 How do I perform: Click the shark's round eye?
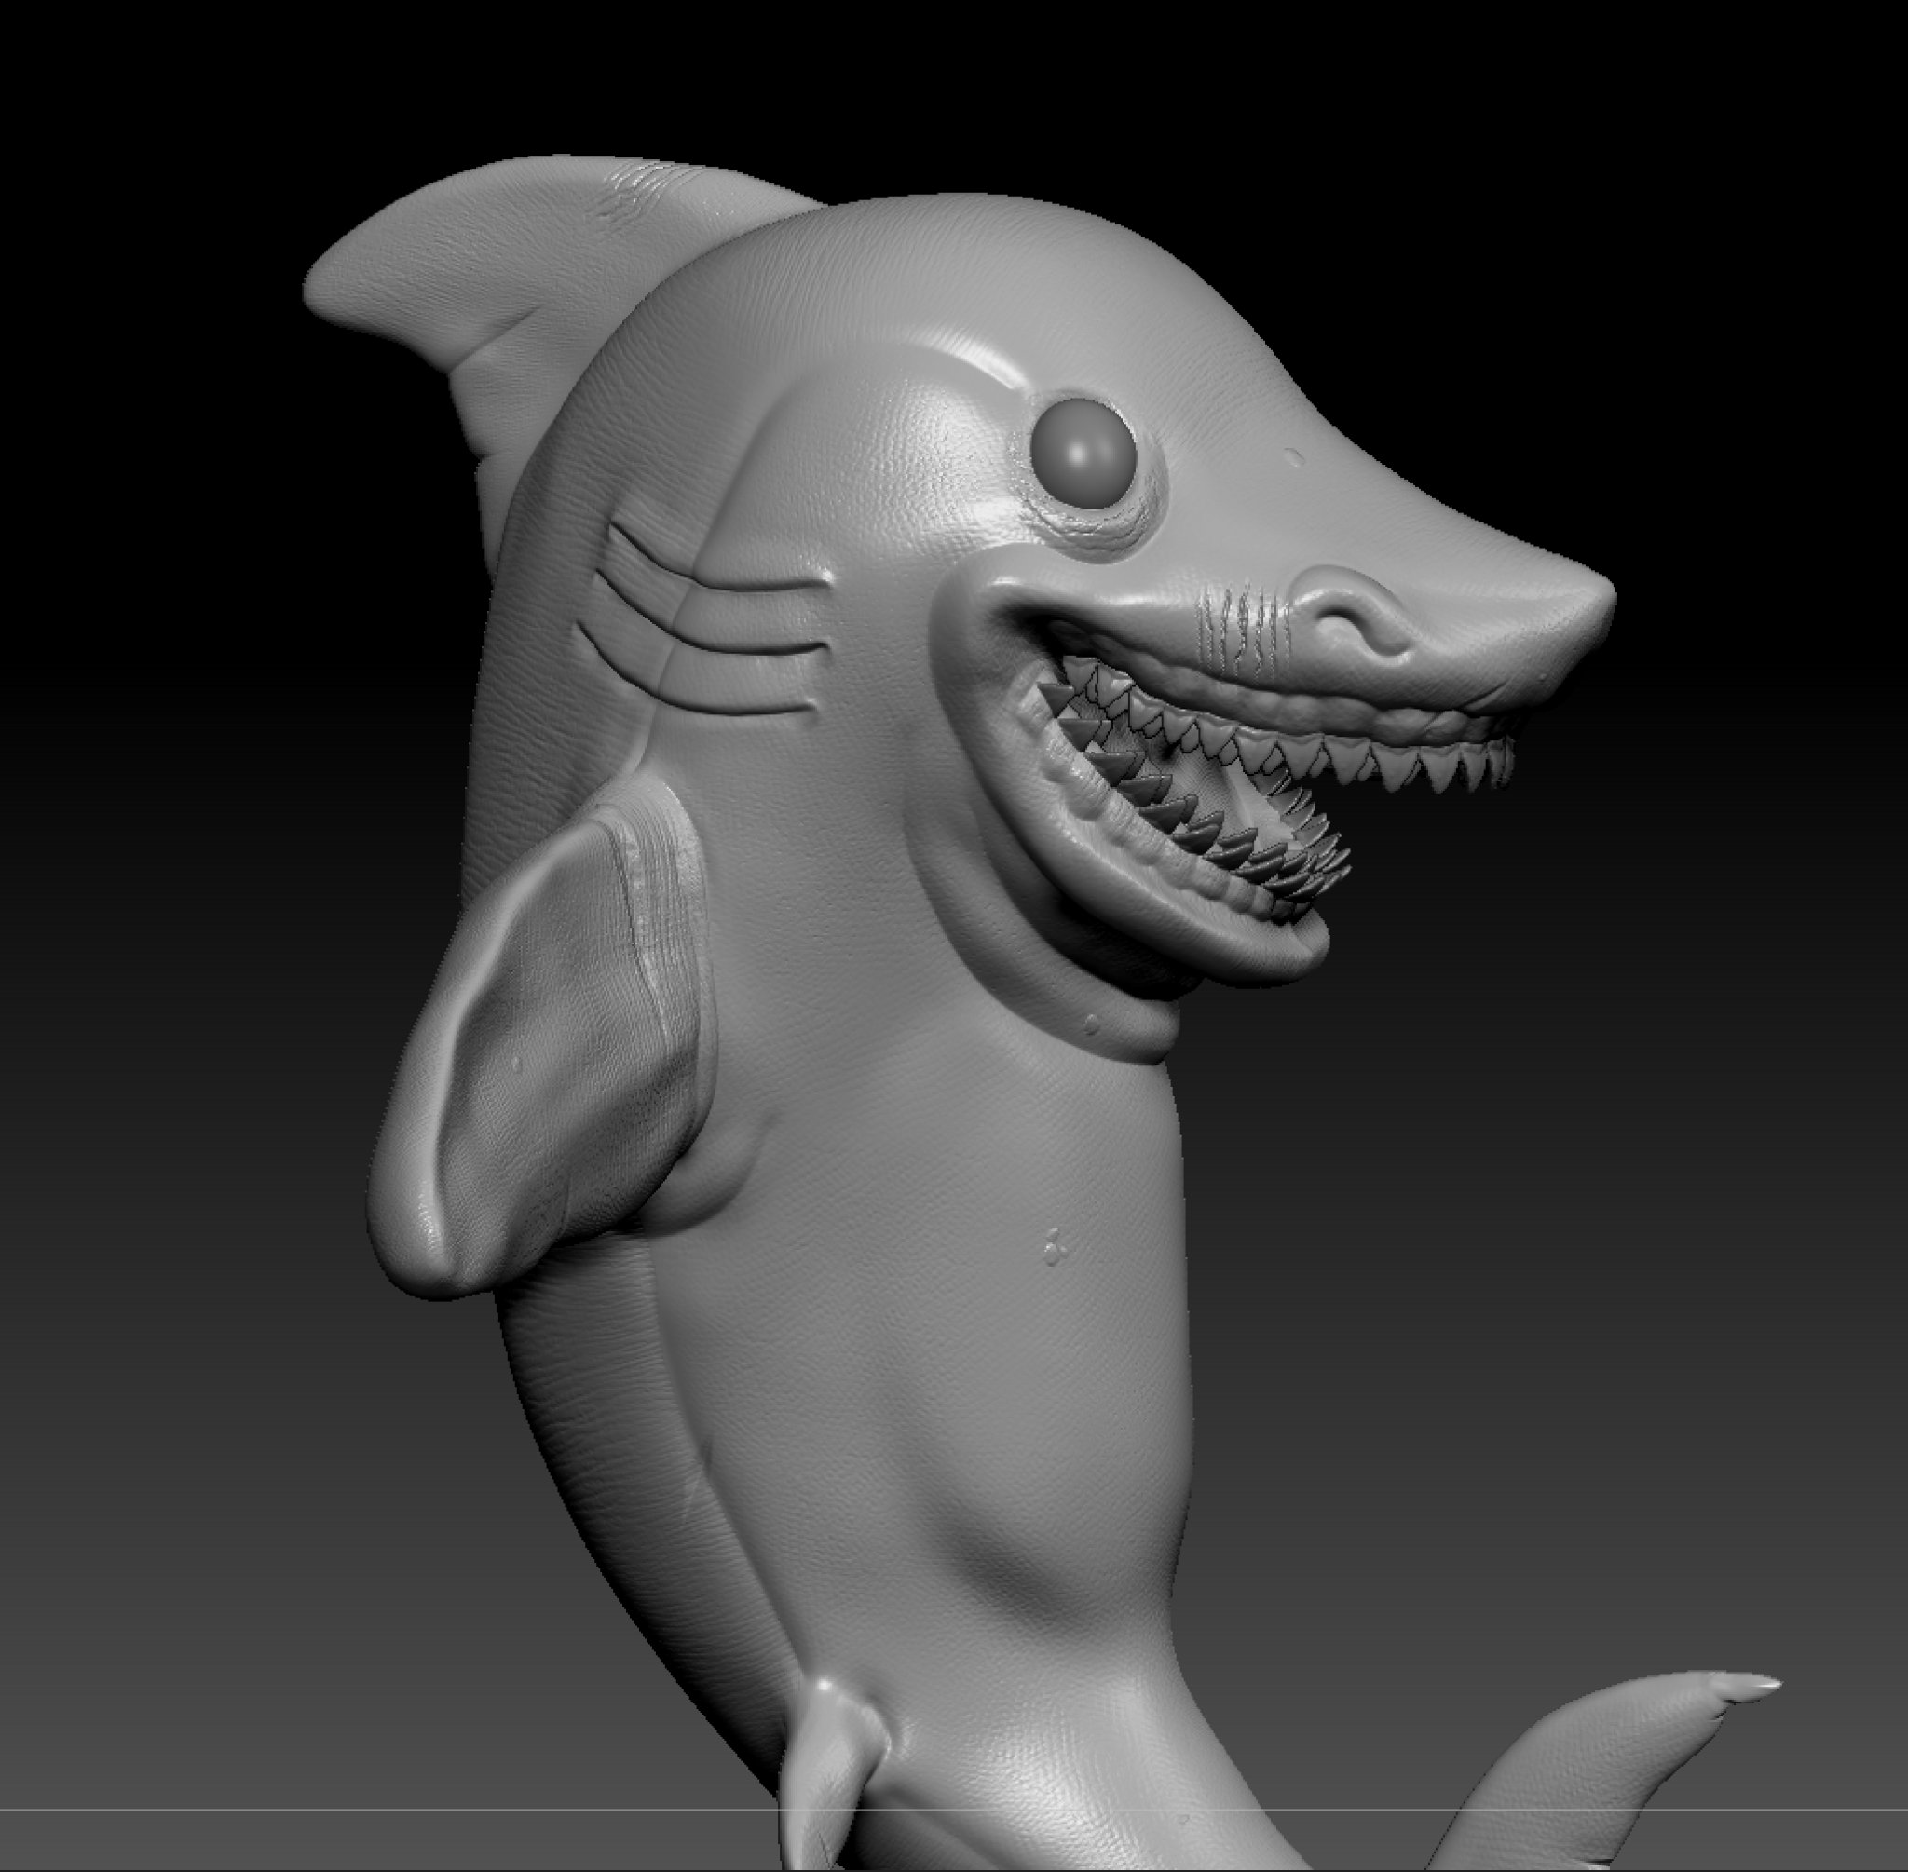click(1084, 452)
